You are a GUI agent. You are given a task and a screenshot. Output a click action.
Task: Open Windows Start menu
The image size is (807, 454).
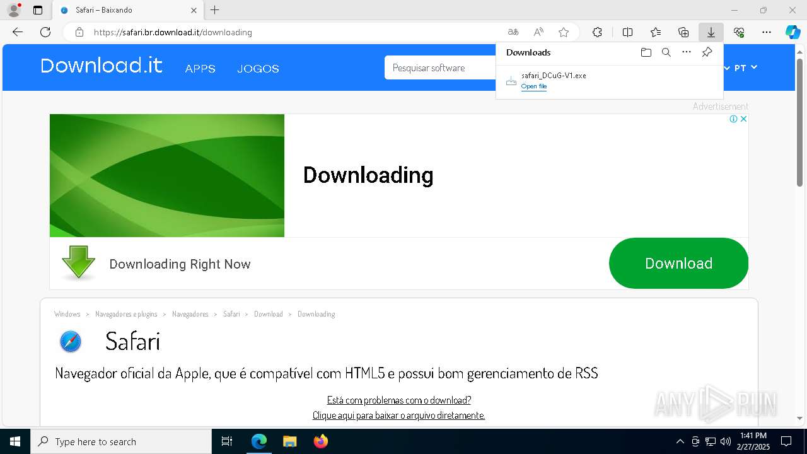[x=15, y=441]
